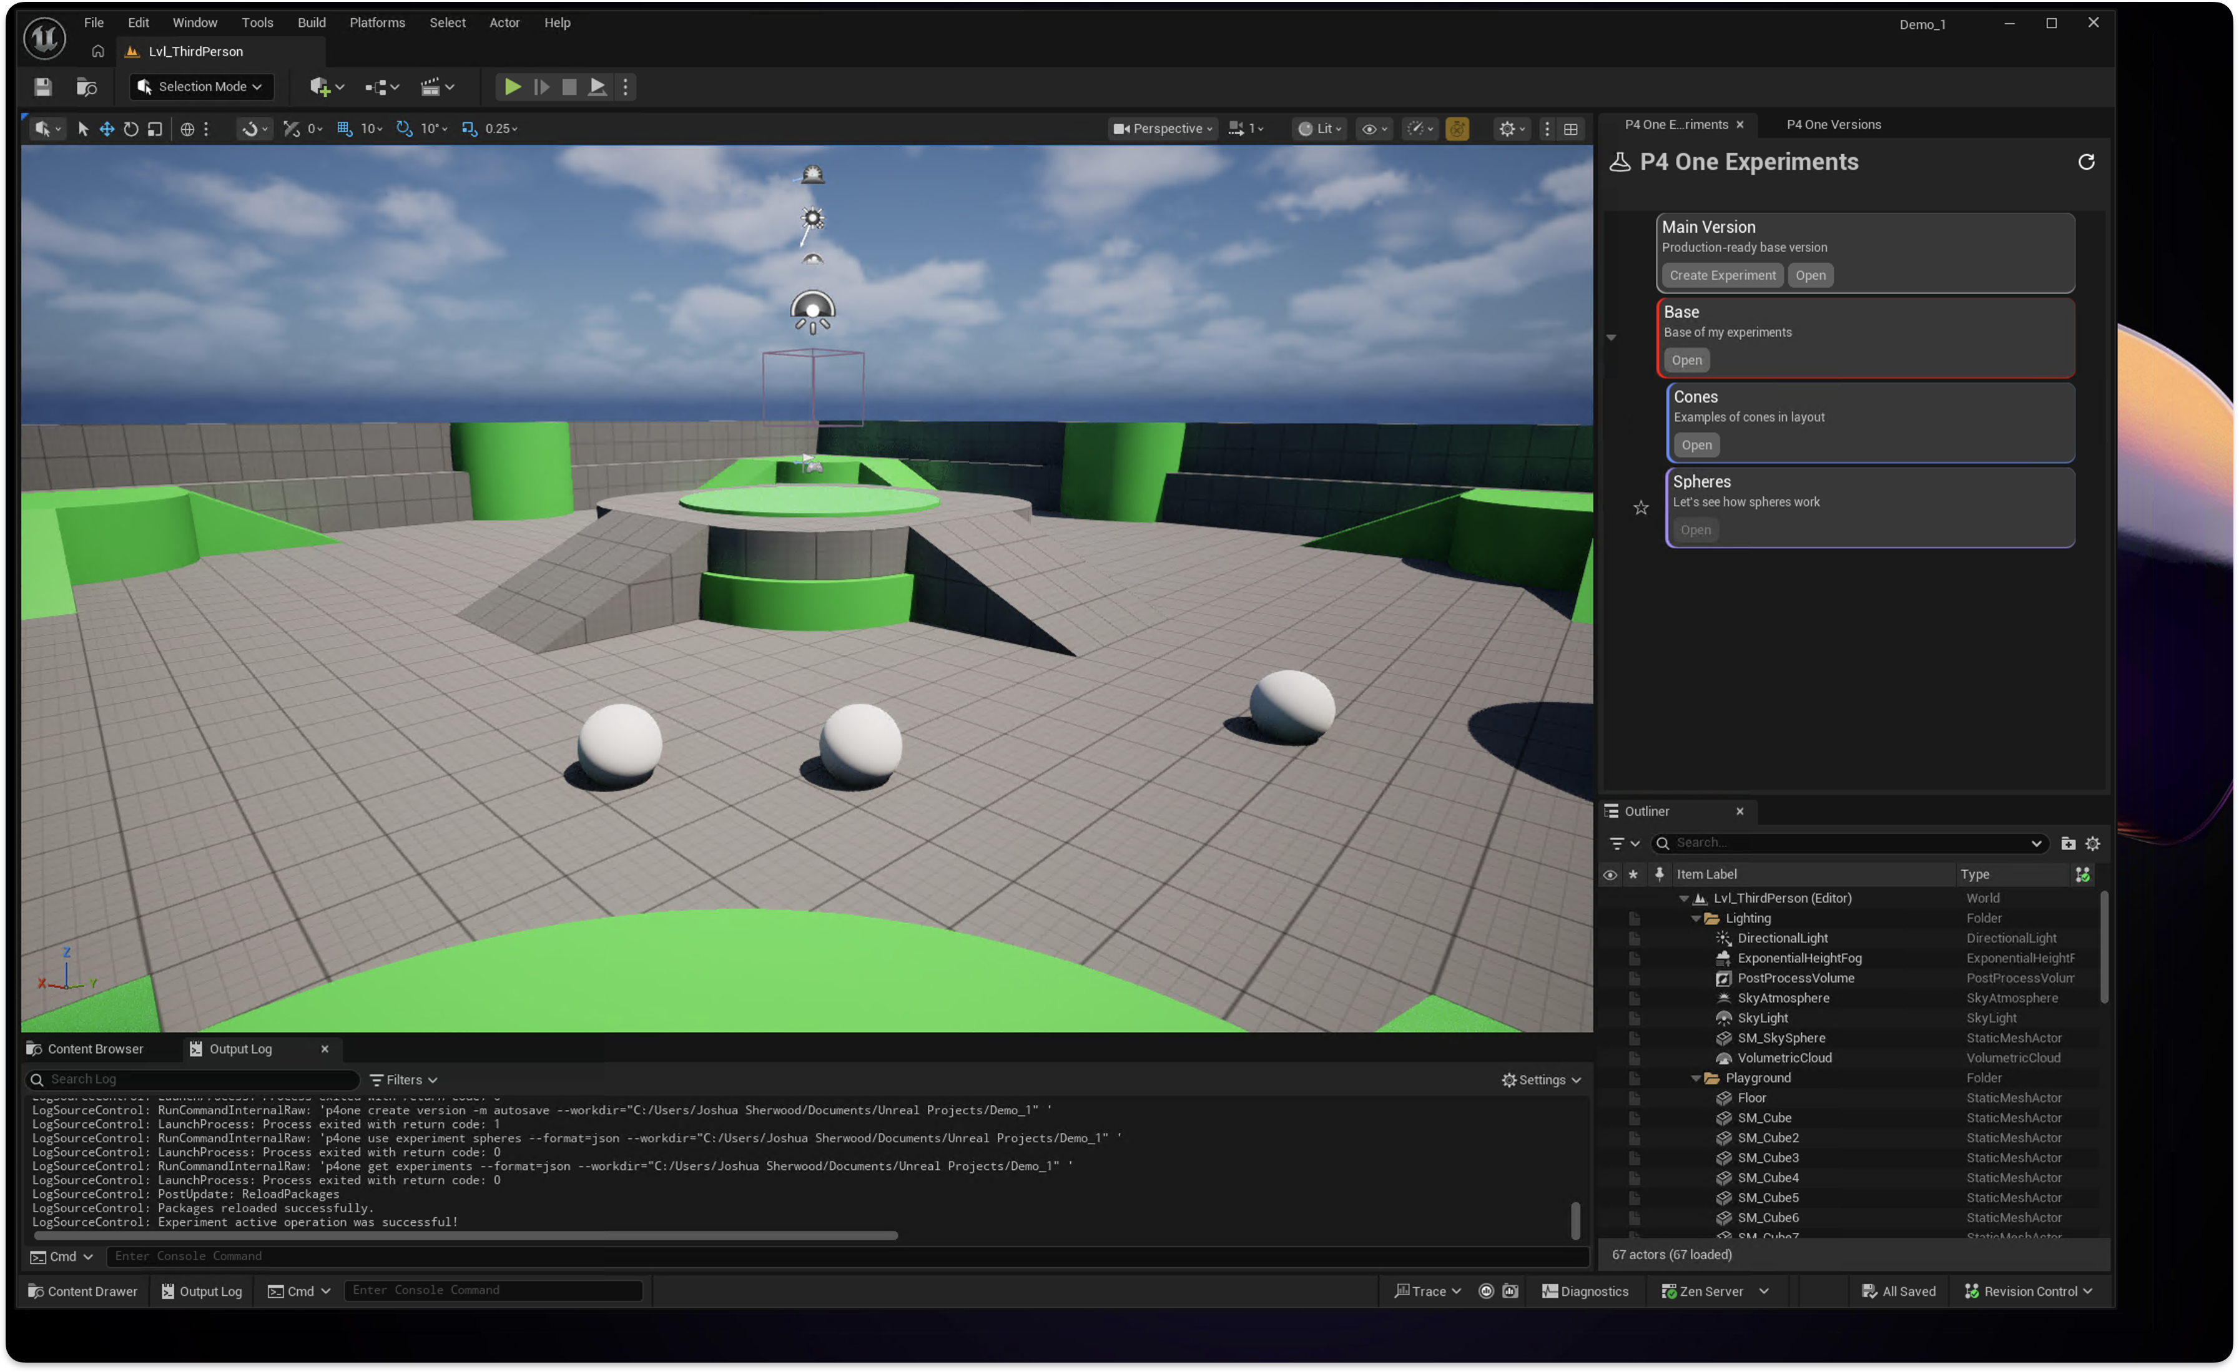The width and height of the screenshot is (2239, 1372).
Task: Open the Main Version
Action: [1810, 275]
